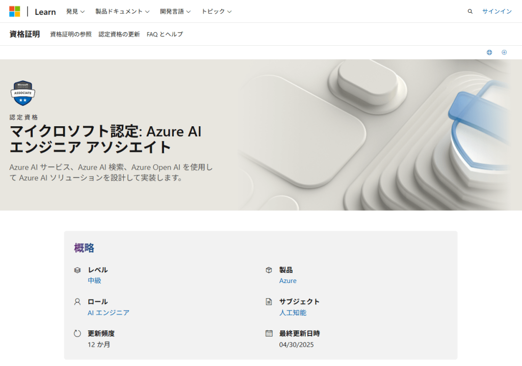Viewport: 522px width, 366px height.
Task: Click the ロール label
Action: (97, 301)
